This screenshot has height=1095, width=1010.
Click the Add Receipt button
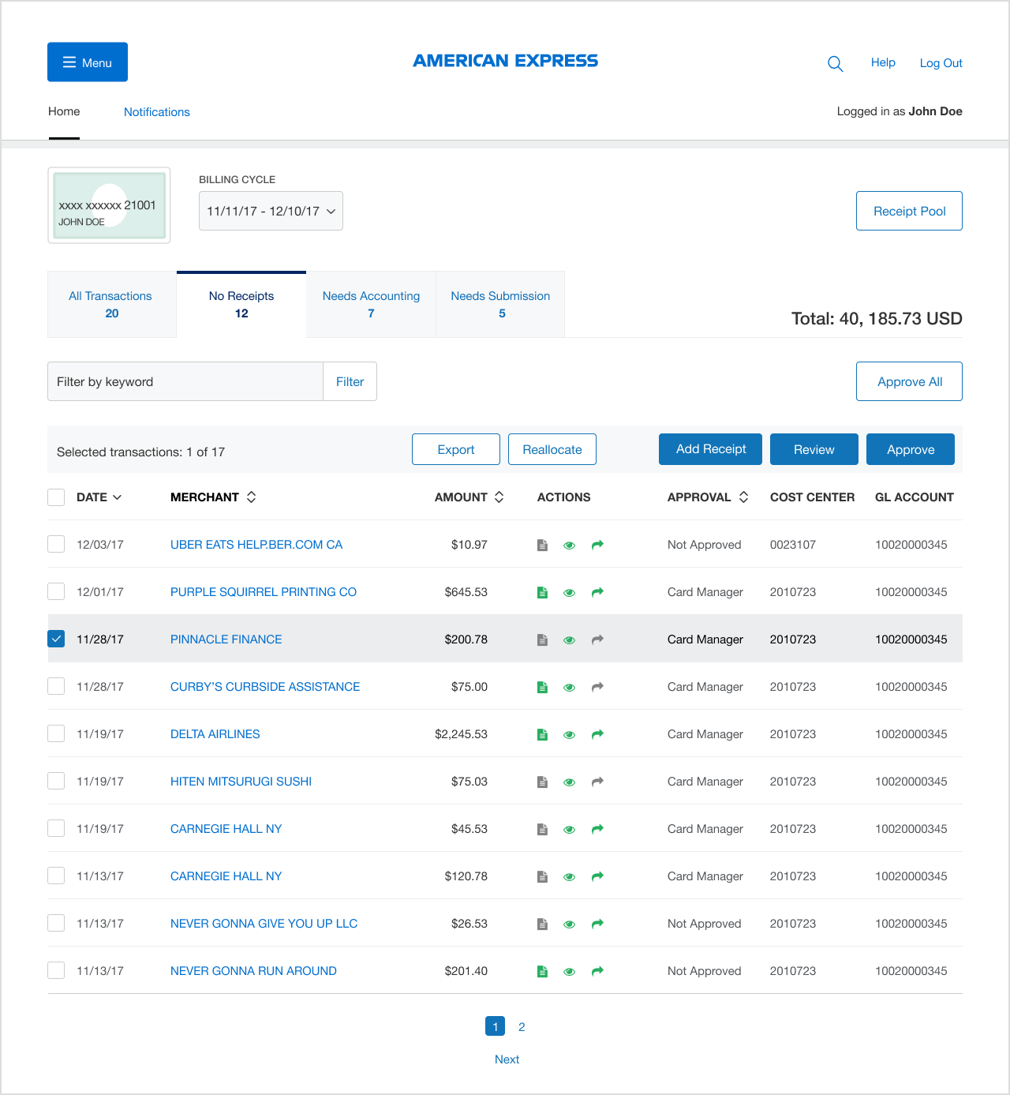(x=710, y=449)
